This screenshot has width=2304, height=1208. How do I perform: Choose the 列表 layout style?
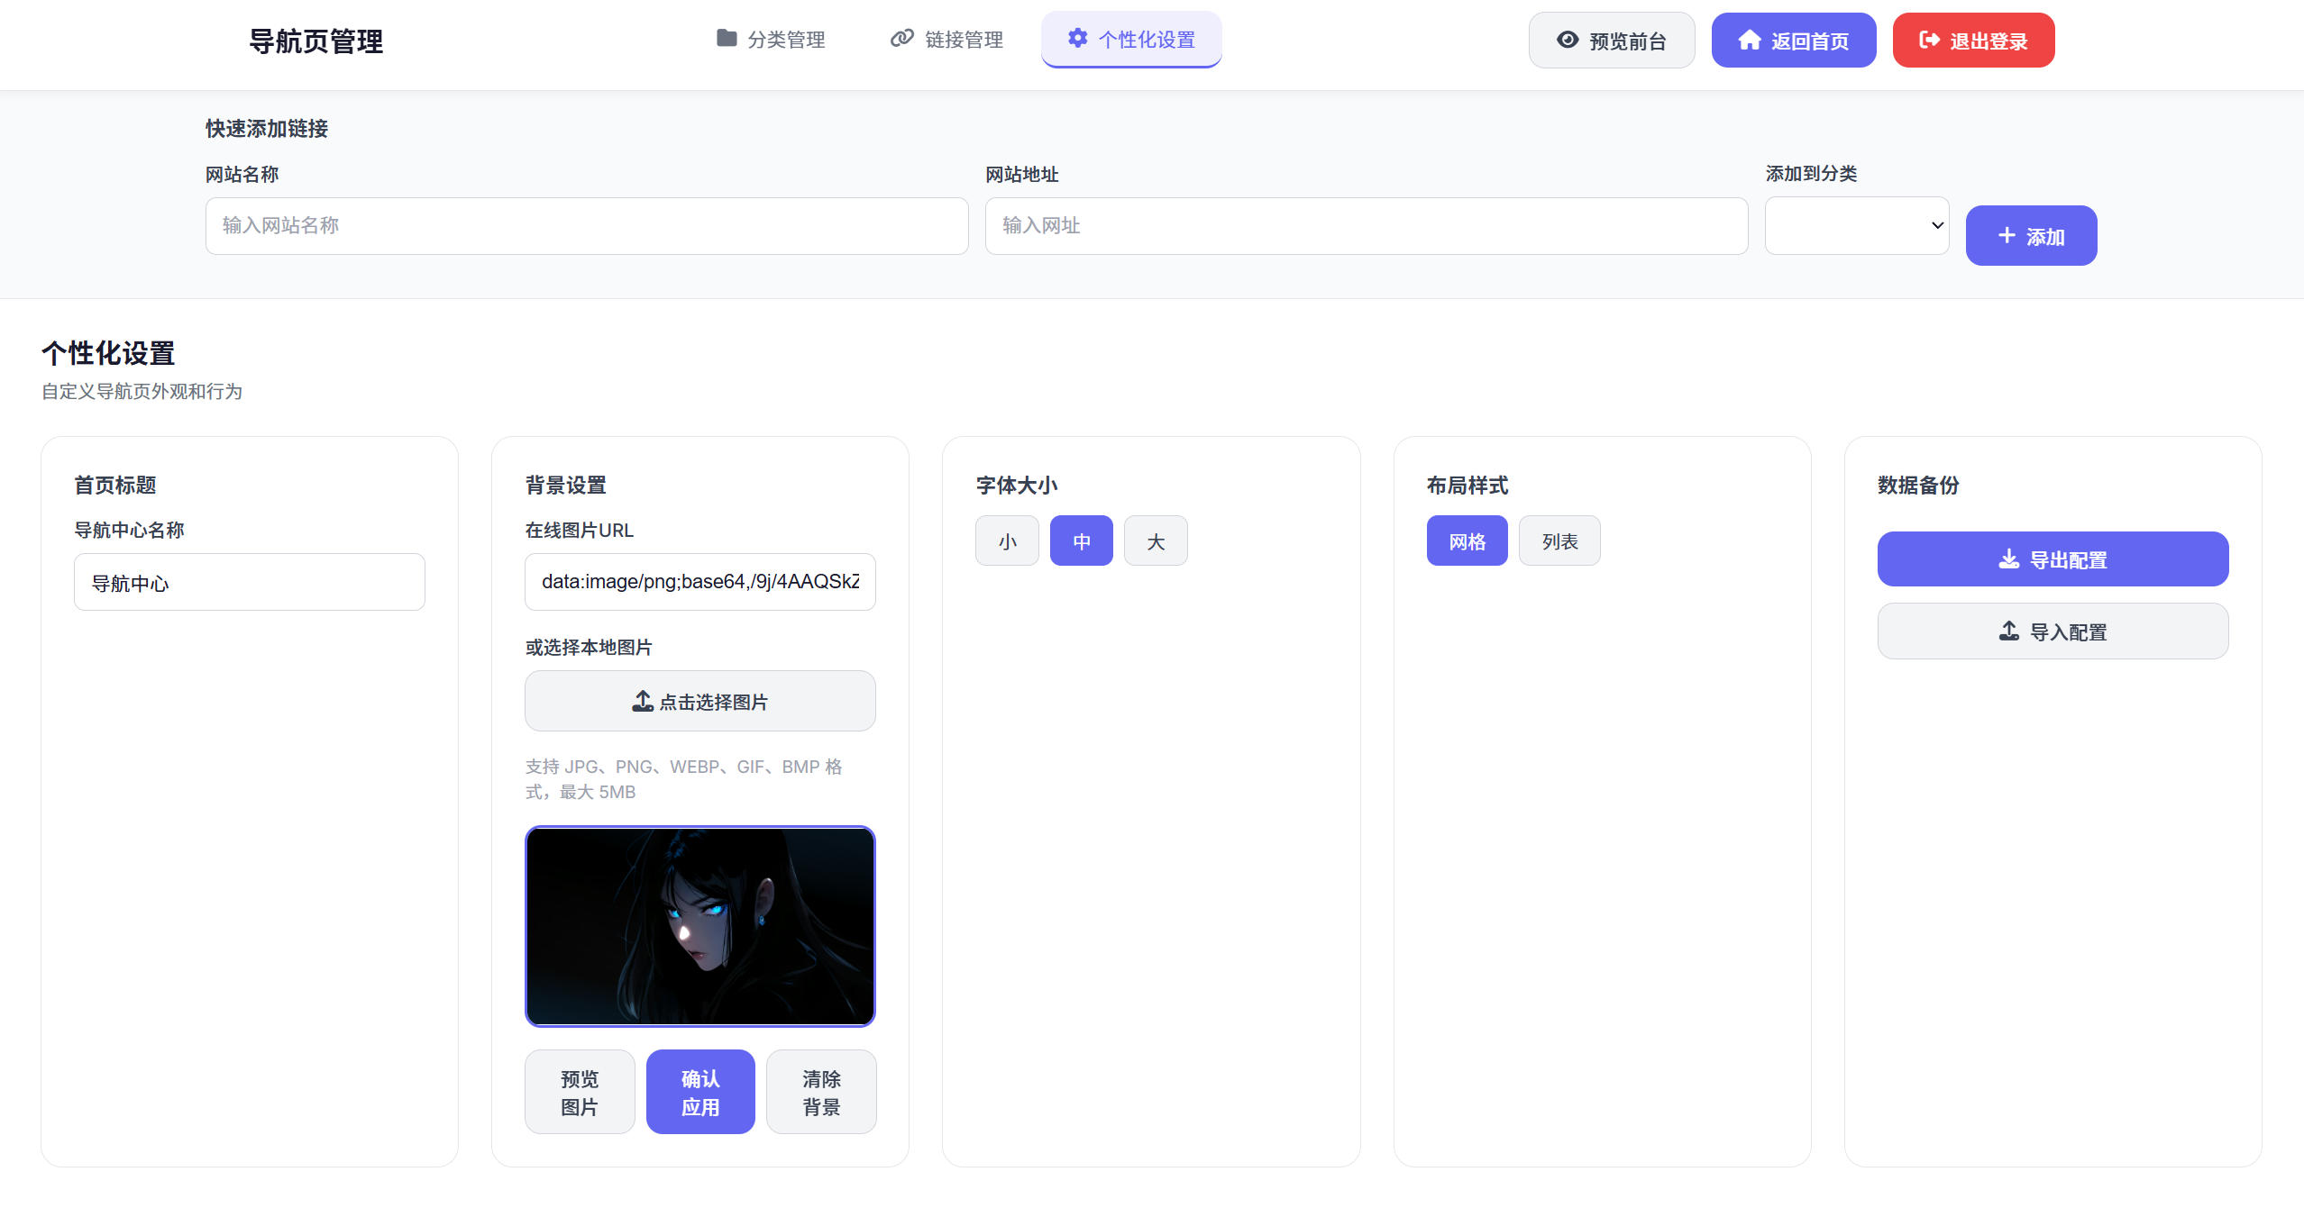click(x=1559, y=540)
